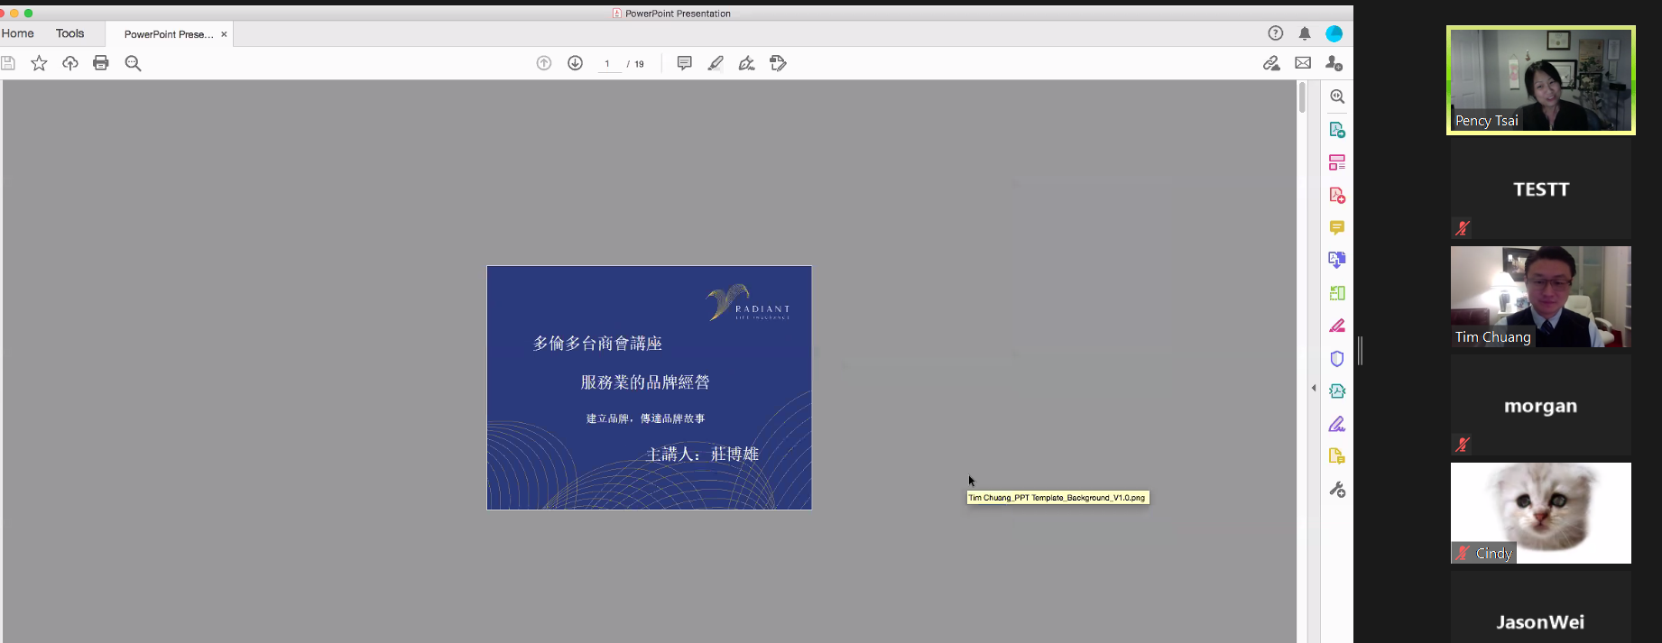
Task: Open the Protect shield tool
Action: coord(1337,358)
